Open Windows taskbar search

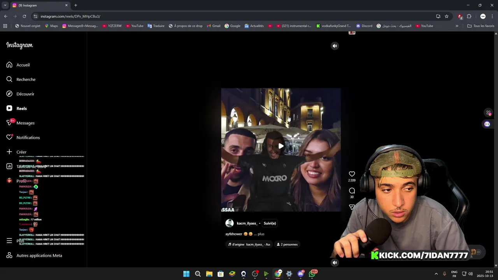click(x=198, y=274)
